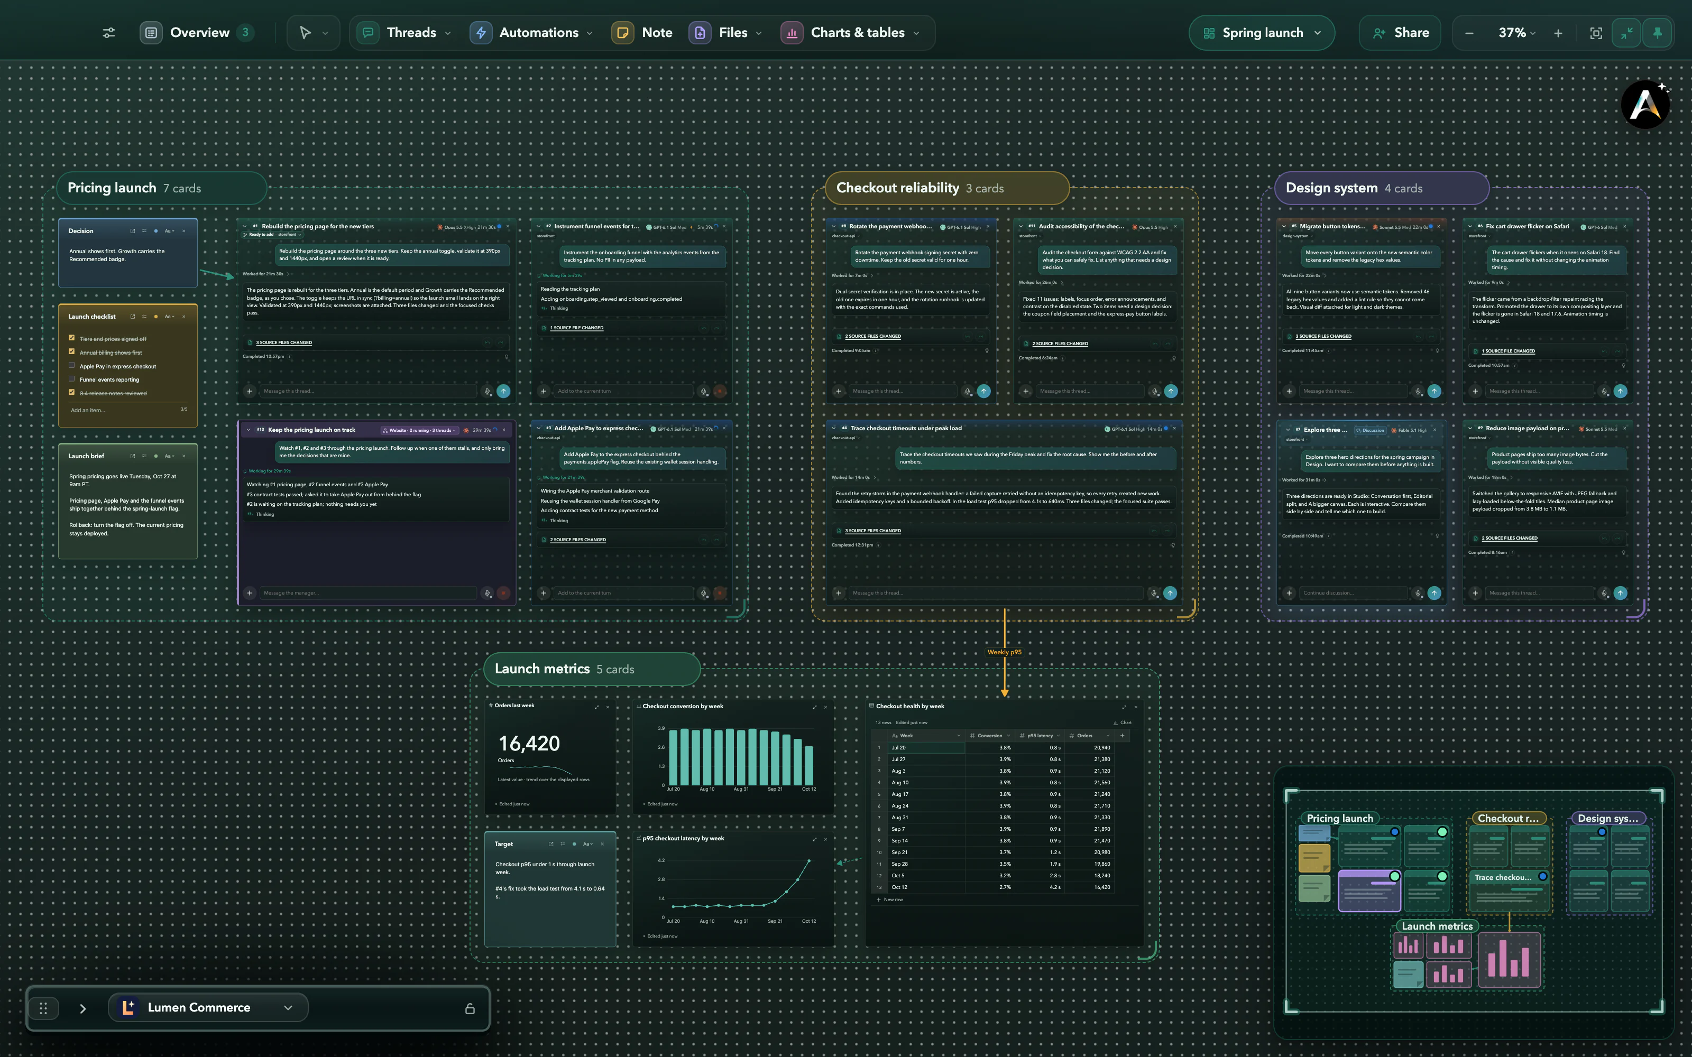Click the lock icon in bottom bar
This screenshot has width=1692, height=1057.
470,1008
